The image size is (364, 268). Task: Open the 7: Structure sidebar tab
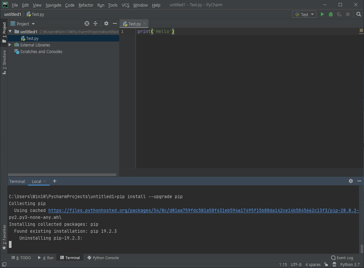point(4,62)
